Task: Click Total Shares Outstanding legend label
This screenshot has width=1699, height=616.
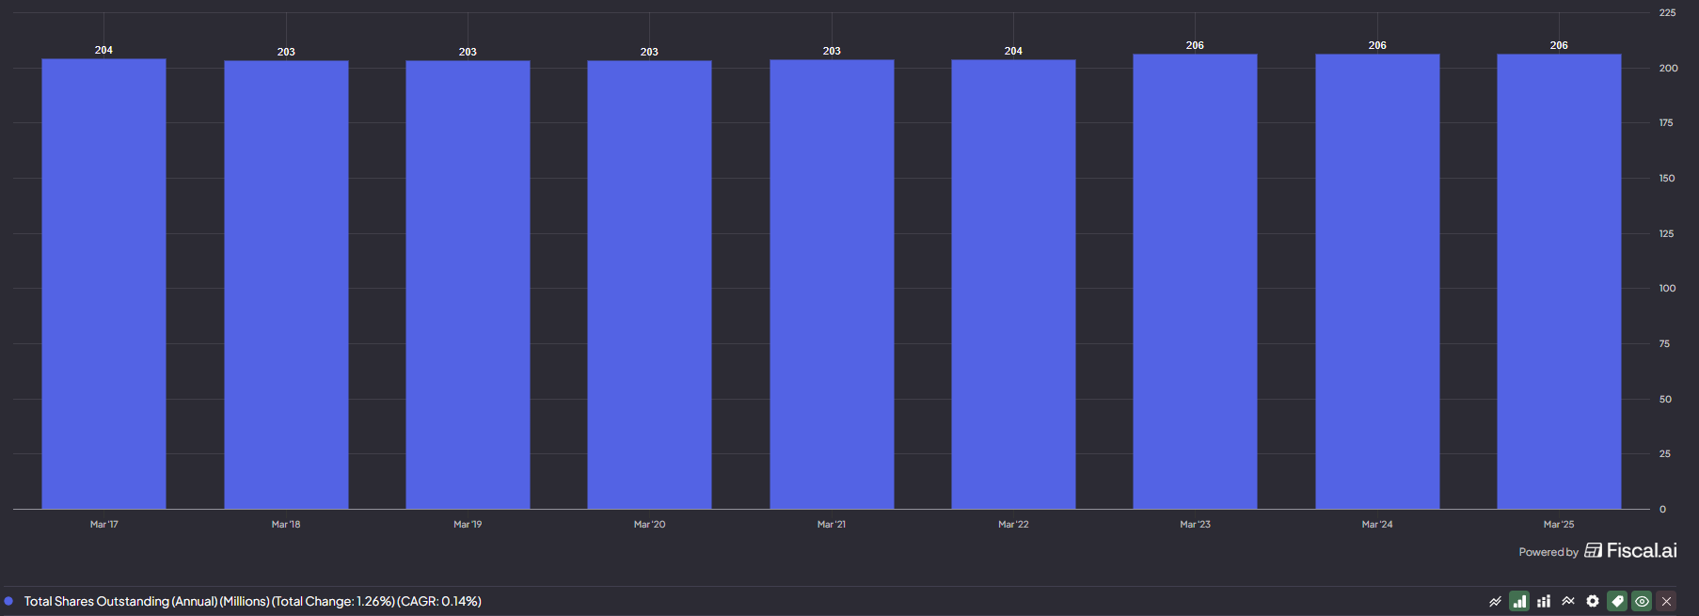Action: (252, 601)
